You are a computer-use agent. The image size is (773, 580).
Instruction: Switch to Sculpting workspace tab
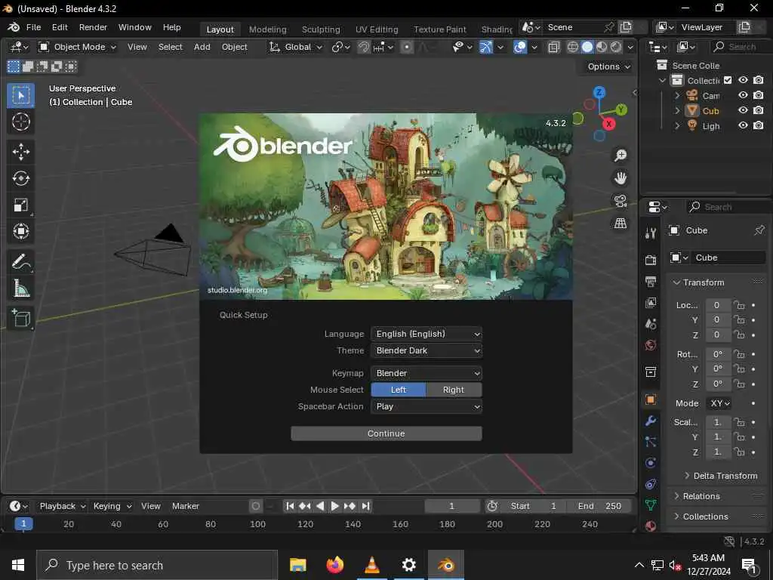tap(321, 29)
